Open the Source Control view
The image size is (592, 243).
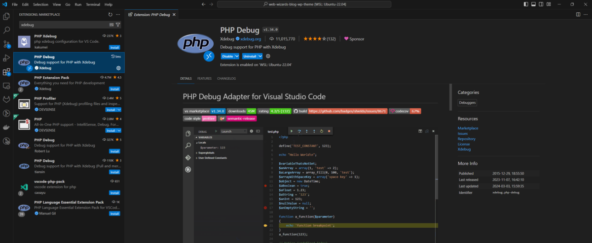click(x=6, y=44)
